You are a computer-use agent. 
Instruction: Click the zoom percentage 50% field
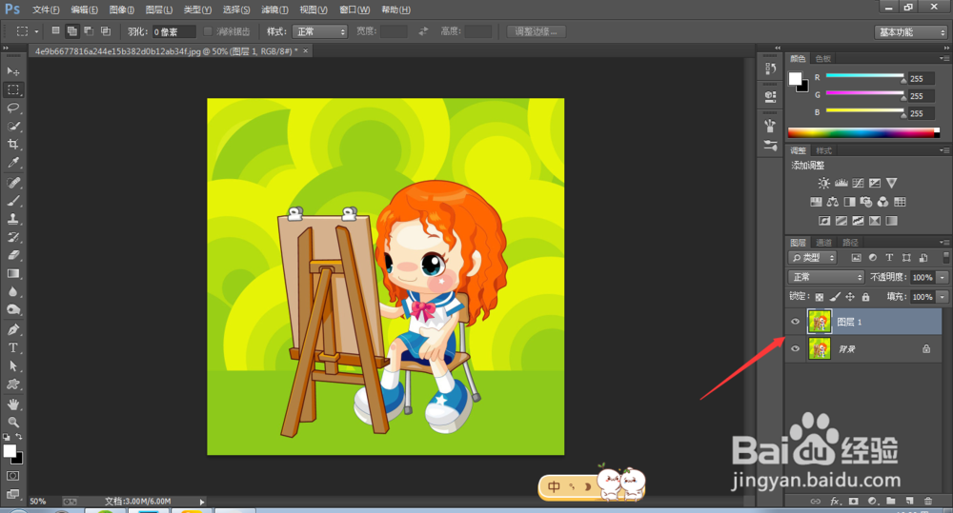pos(38,502)
